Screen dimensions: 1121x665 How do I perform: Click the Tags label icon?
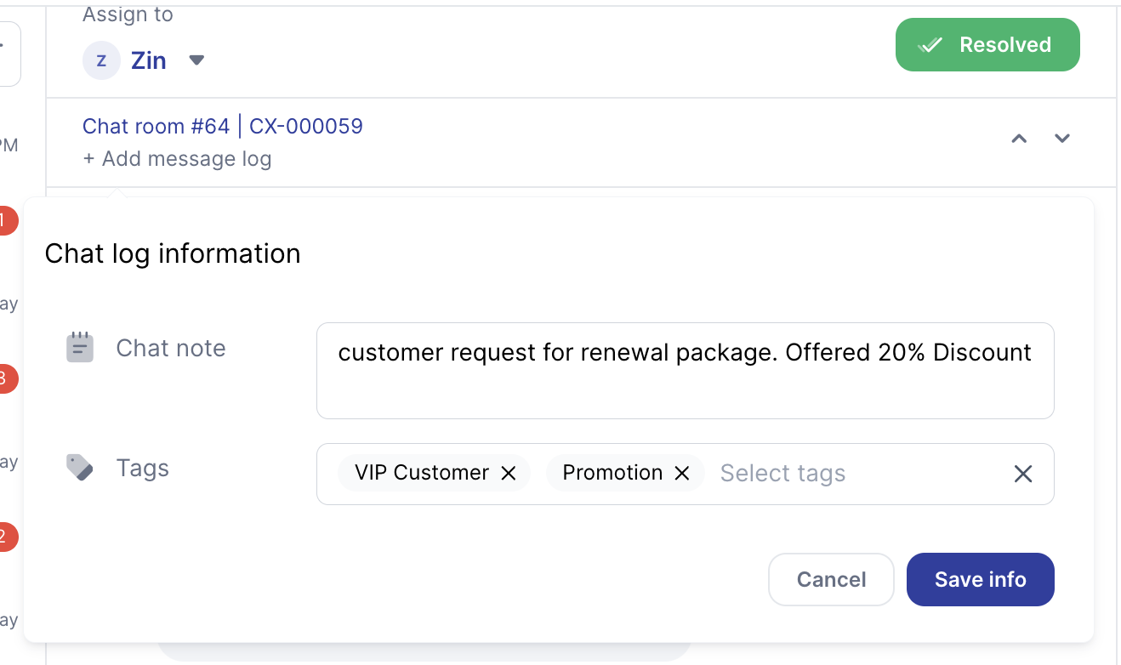tap(80, 468)
